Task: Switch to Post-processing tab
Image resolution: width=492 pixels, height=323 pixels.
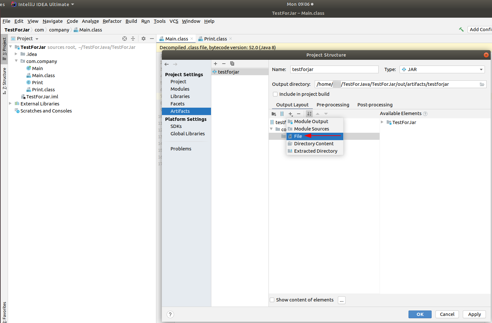Action: click(x=375, y=105)
